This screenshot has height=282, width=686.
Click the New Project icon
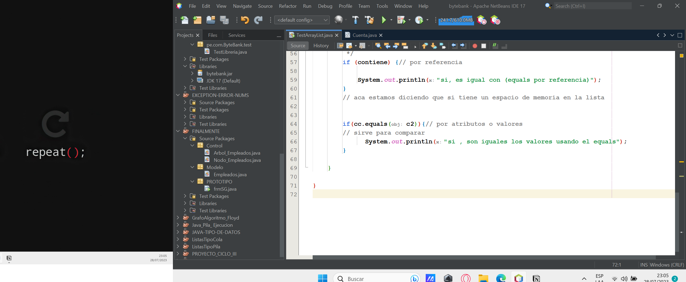(197, 20)
